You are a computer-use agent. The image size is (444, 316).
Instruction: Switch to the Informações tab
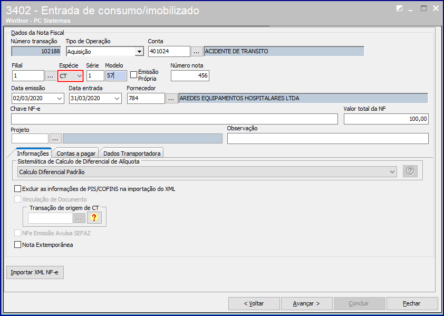(x=33, y=154)
